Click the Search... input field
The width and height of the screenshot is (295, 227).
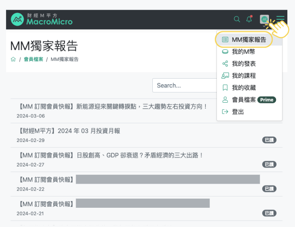point(185,85)
